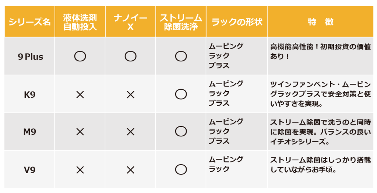Screen dimensions: 377x193
Task: Click the 9 Plus ナノイーX circle mark
Action: tap(130, 56)
